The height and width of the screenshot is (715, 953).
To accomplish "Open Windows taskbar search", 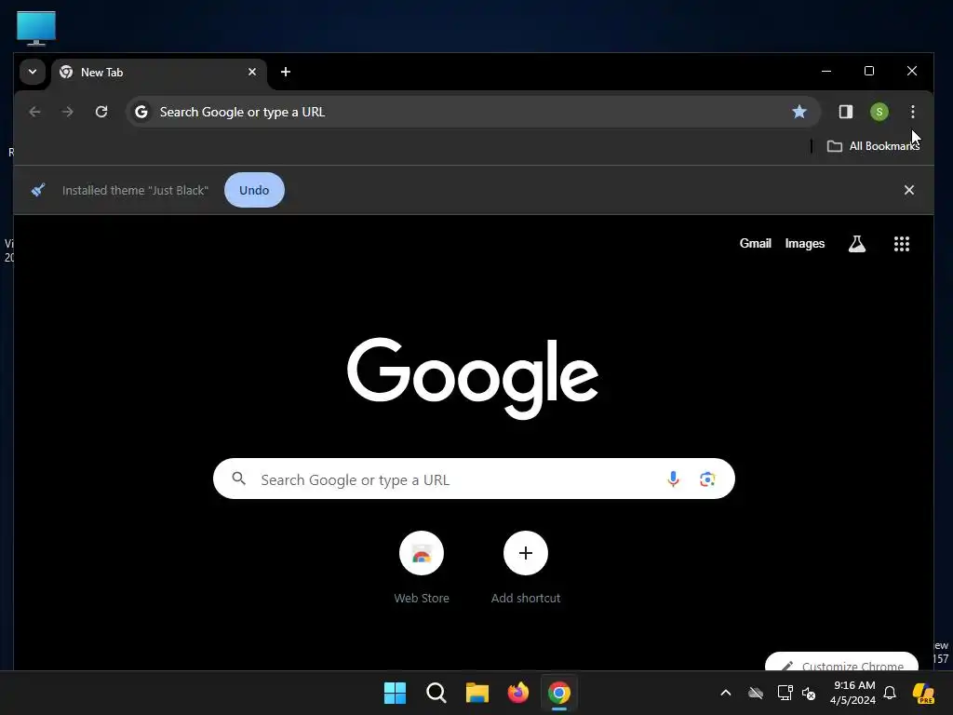I will tap(436, 693).
